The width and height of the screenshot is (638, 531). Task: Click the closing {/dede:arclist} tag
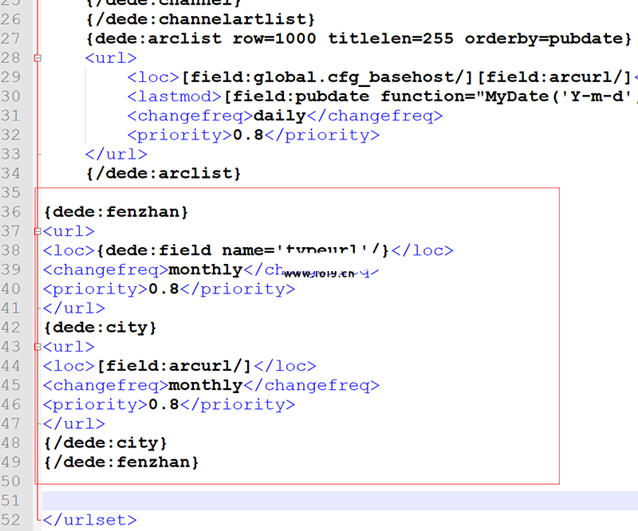pyautogui.click(x=163, y=173)
